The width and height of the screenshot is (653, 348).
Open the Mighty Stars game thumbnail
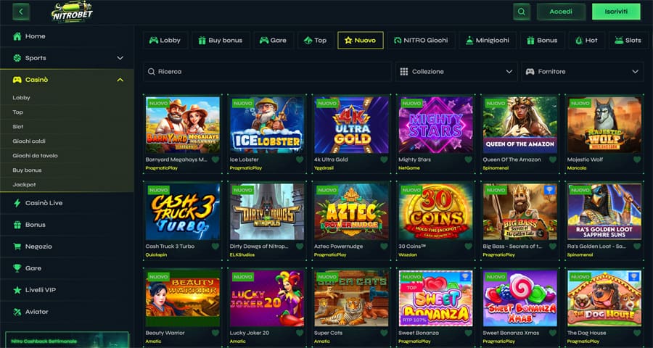coord(435,125)
